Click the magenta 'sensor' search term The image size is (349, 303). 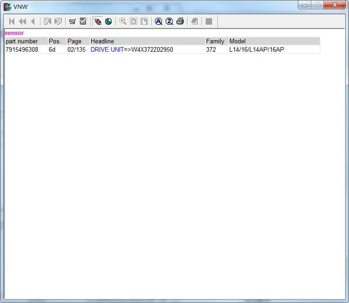14,33
